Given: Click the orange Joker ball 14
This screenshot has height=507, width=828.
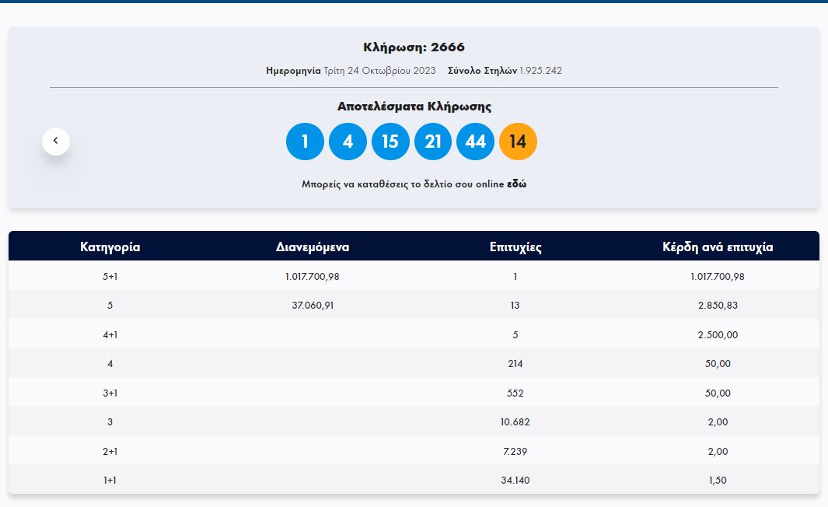Looking at the screenshot, I should (518, 142).
